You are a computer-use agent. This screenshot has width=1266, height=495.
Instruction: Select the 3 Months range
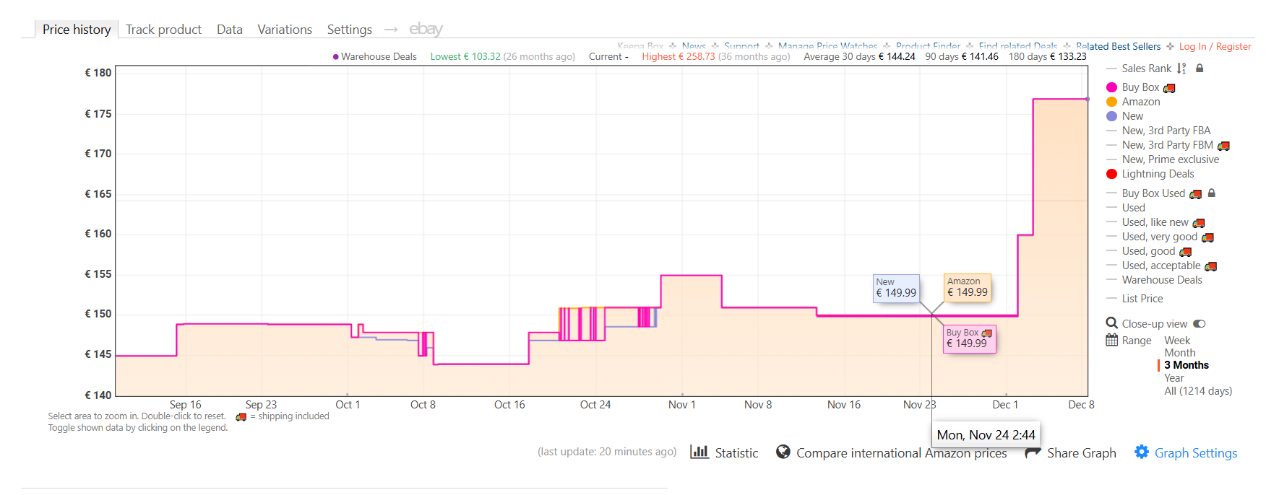point(1187,365)
